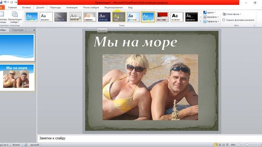Switch to Slide Sorter view icon
Viewport: 262px width, 147px height.
220,145
